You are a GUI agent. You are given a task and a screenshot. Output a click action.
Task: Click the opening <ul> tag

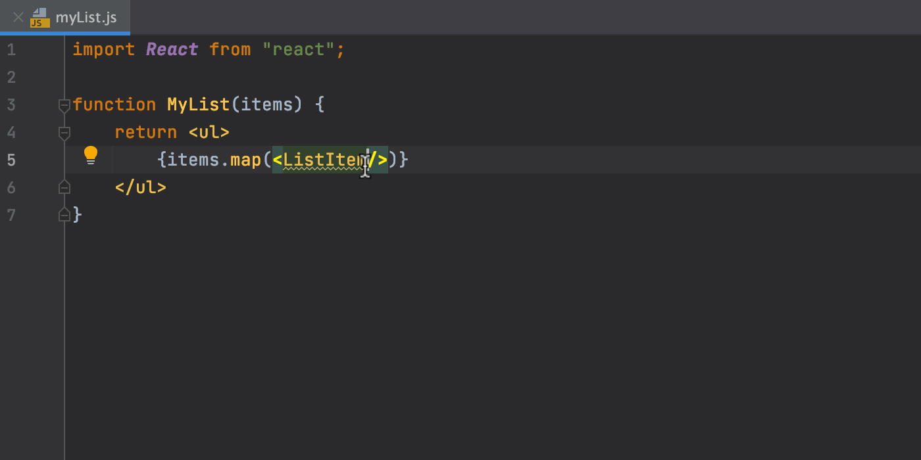coord(209,133)
